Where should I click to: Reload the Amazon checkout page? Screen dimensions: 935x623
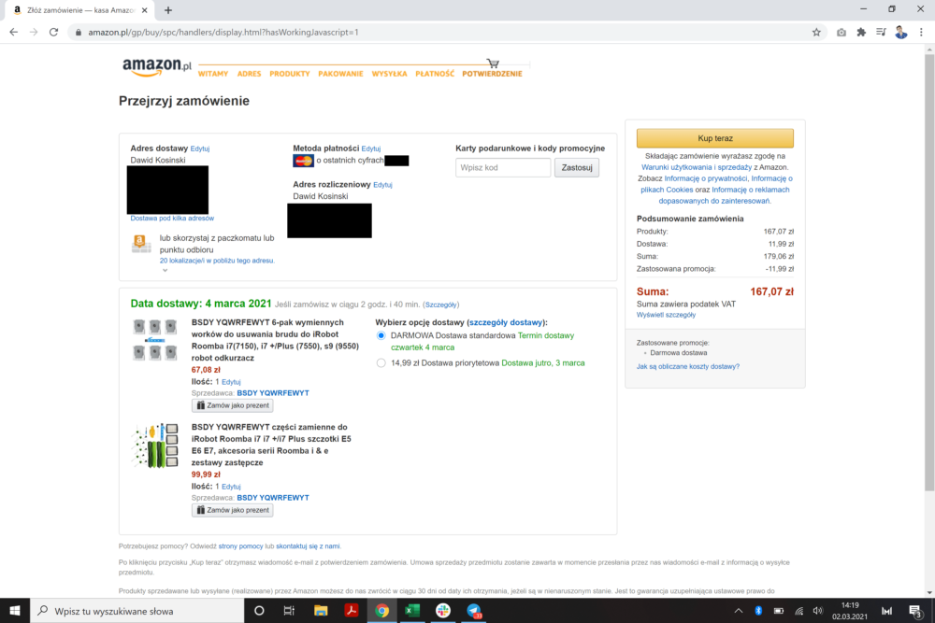point(53,32)
